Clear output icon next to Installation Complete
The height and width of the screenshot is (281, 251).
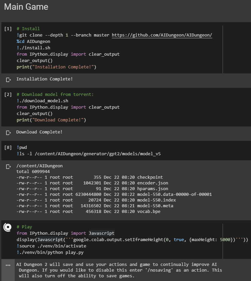8,79
